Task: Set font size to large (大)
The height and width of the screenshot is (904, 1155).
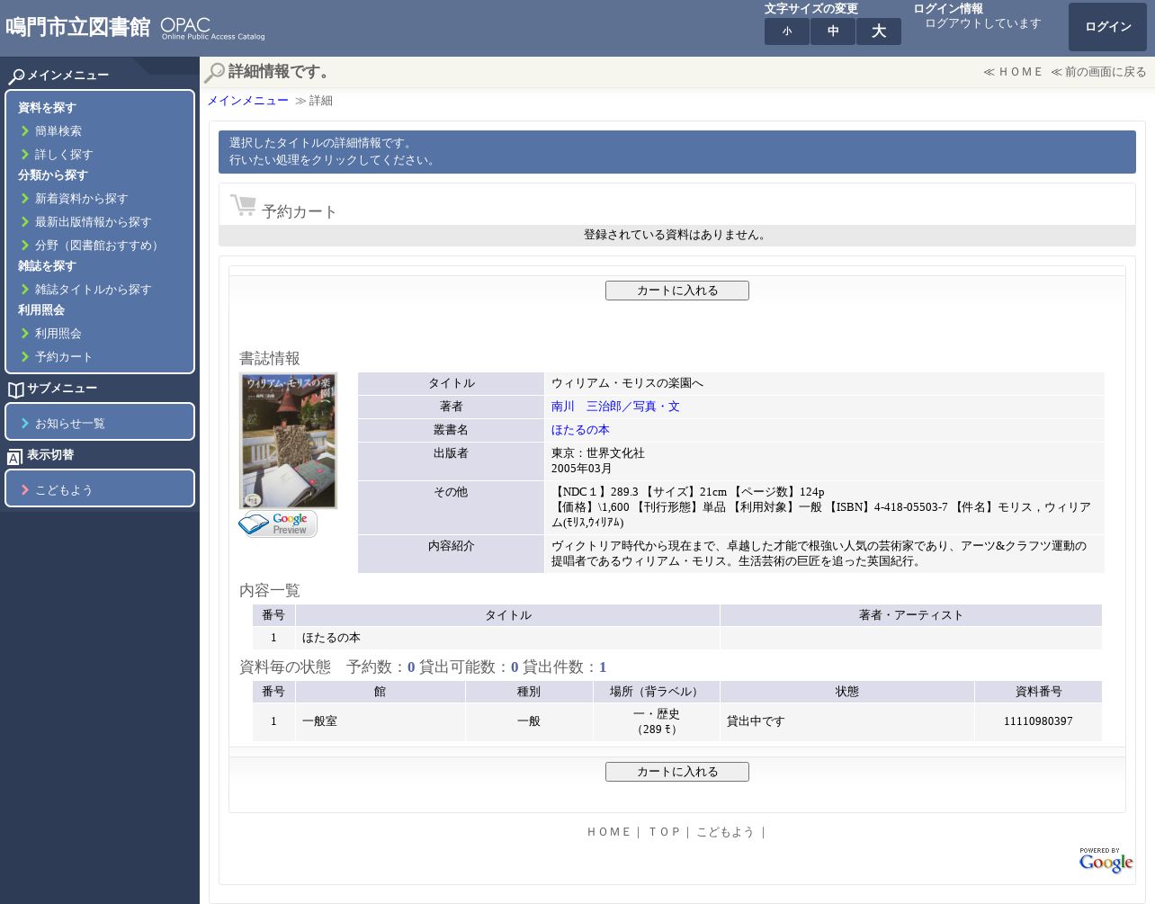Action: click(879, 31)
